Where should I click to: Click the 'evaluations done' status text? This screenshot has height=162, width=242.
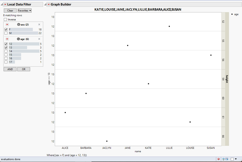(x=11, y=159)
